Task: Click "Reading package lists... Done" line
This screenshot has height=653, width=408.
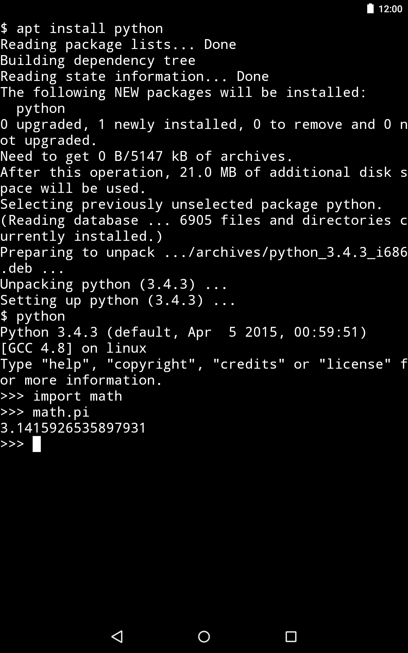Action: (x=118, y=45)
